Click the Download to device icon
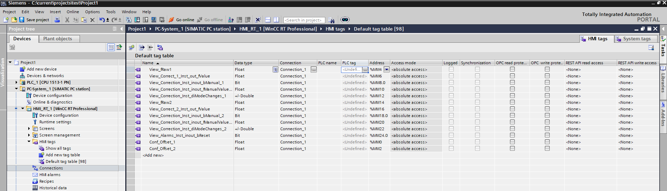 click(137, 20)
